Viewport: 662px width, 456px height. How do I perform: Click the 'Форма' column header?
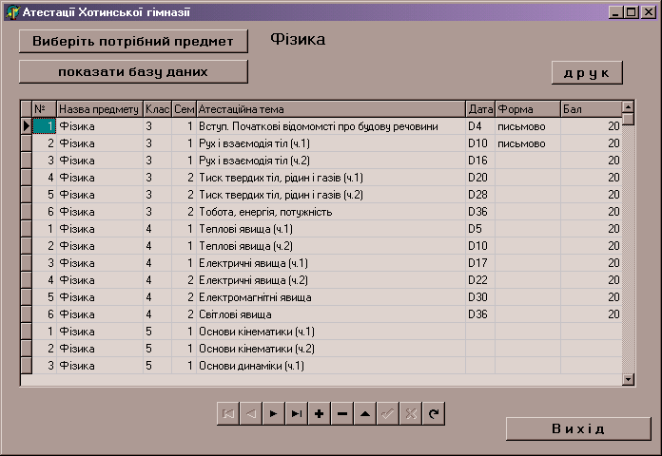[x=528, y=109]
